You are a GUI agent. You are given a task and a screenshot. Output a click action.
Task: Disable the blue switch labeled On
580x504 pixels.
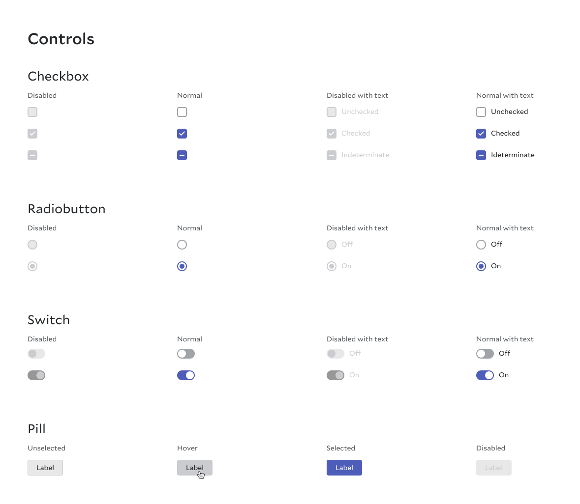click(485, 375)
